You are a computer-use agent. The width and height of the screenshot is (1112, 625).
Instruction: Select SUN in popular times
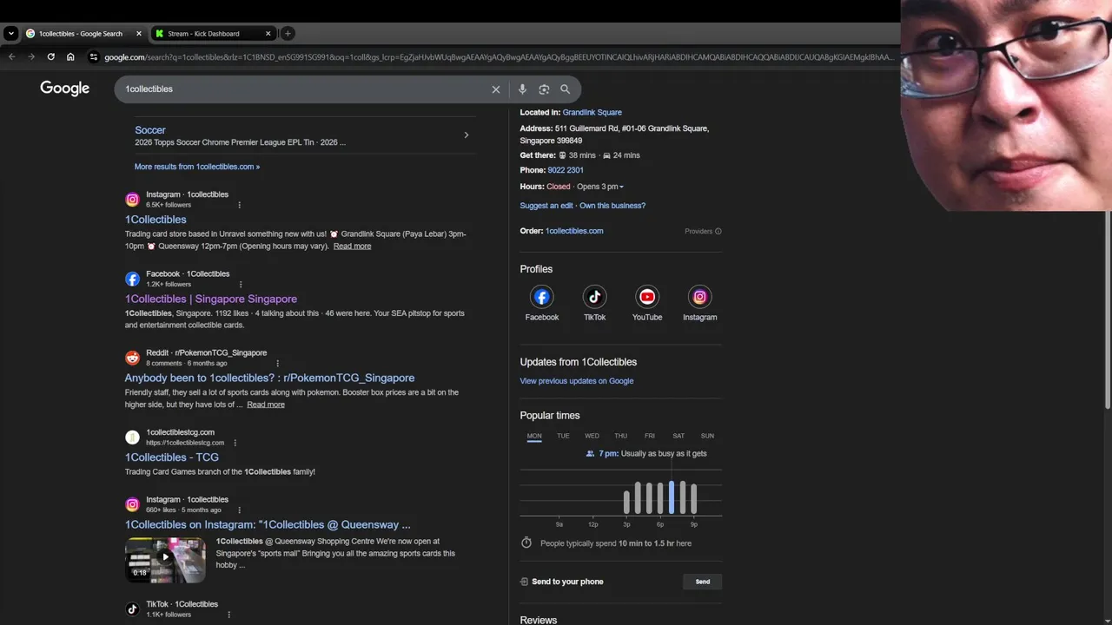click(707, 436)
